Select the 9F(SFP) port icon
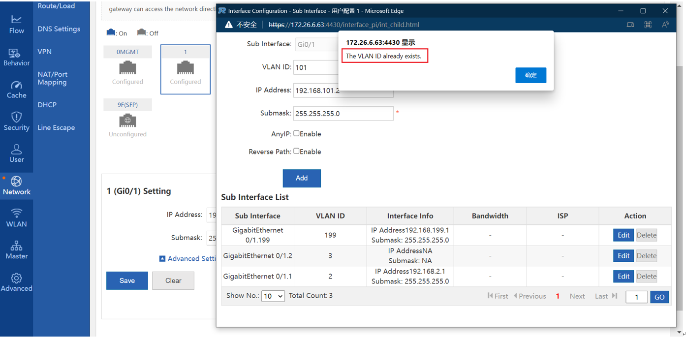Image resolution: width=686 pixels, height=340 pixels. pos(127,120)
